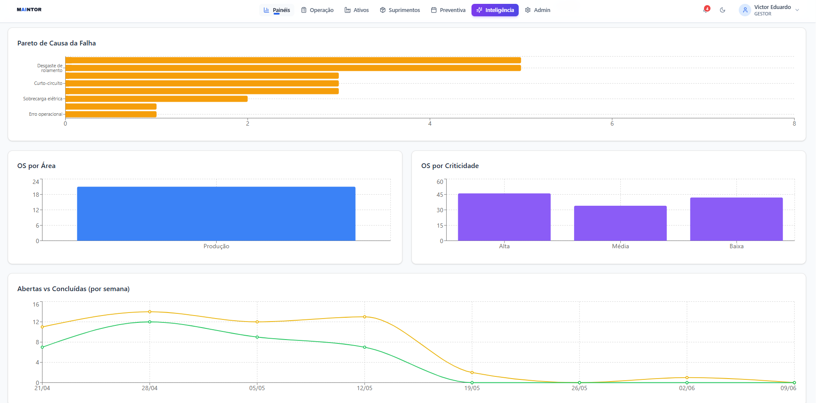Screen dimensions: 816x403
Task: Click the Alta criticidade bar
Action: [504, 217]
